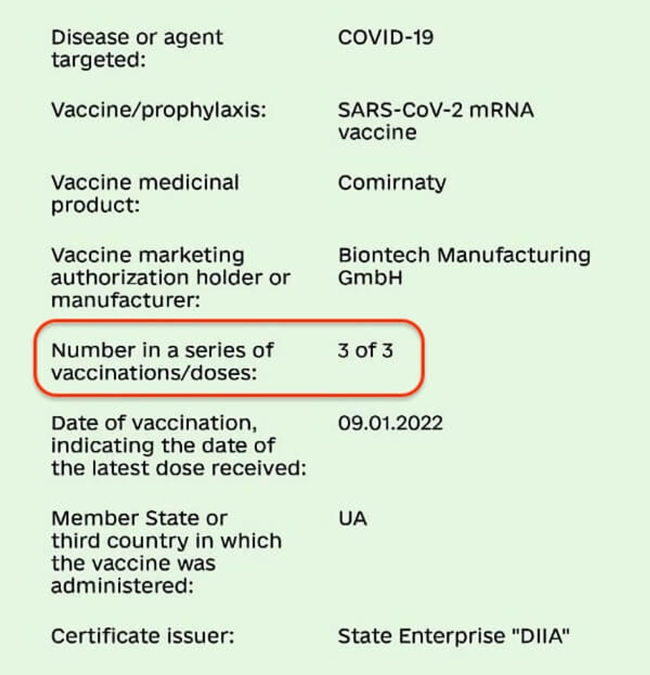Click the 'Certificate issuer:' label

[143, 636]
